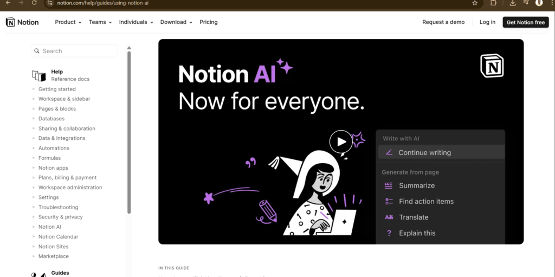
Task: Click the Get Notion free button
Action: click(x=526, y=22)
